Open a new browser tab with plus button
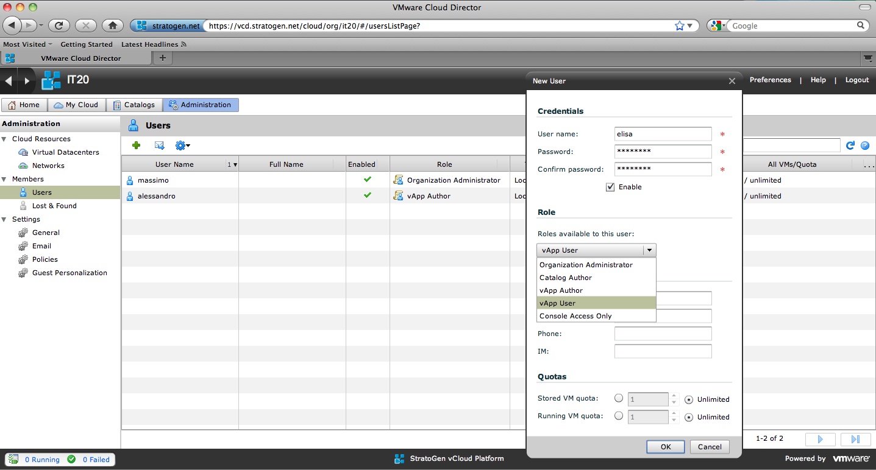 pos(162,58)
